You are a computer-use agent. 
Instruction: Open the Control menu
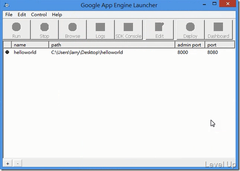point(39,15)
